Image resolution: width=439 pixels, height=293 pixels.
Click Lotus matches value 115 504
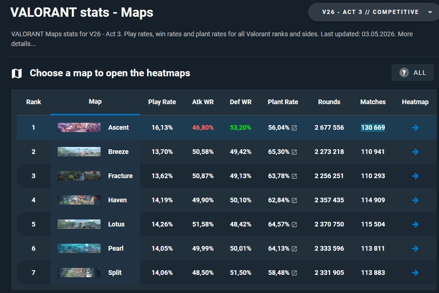coord(373,224)
